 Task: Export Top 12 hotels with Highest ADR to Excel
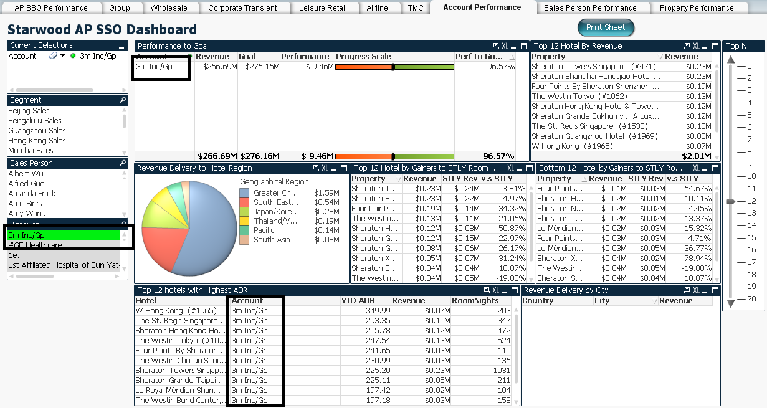pyautogui.click(x=496, y=290)
